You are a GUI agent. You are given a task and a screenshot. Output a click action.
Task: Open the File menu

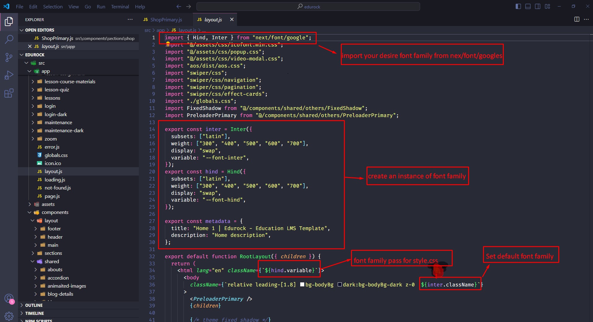[x=20, y=7]
